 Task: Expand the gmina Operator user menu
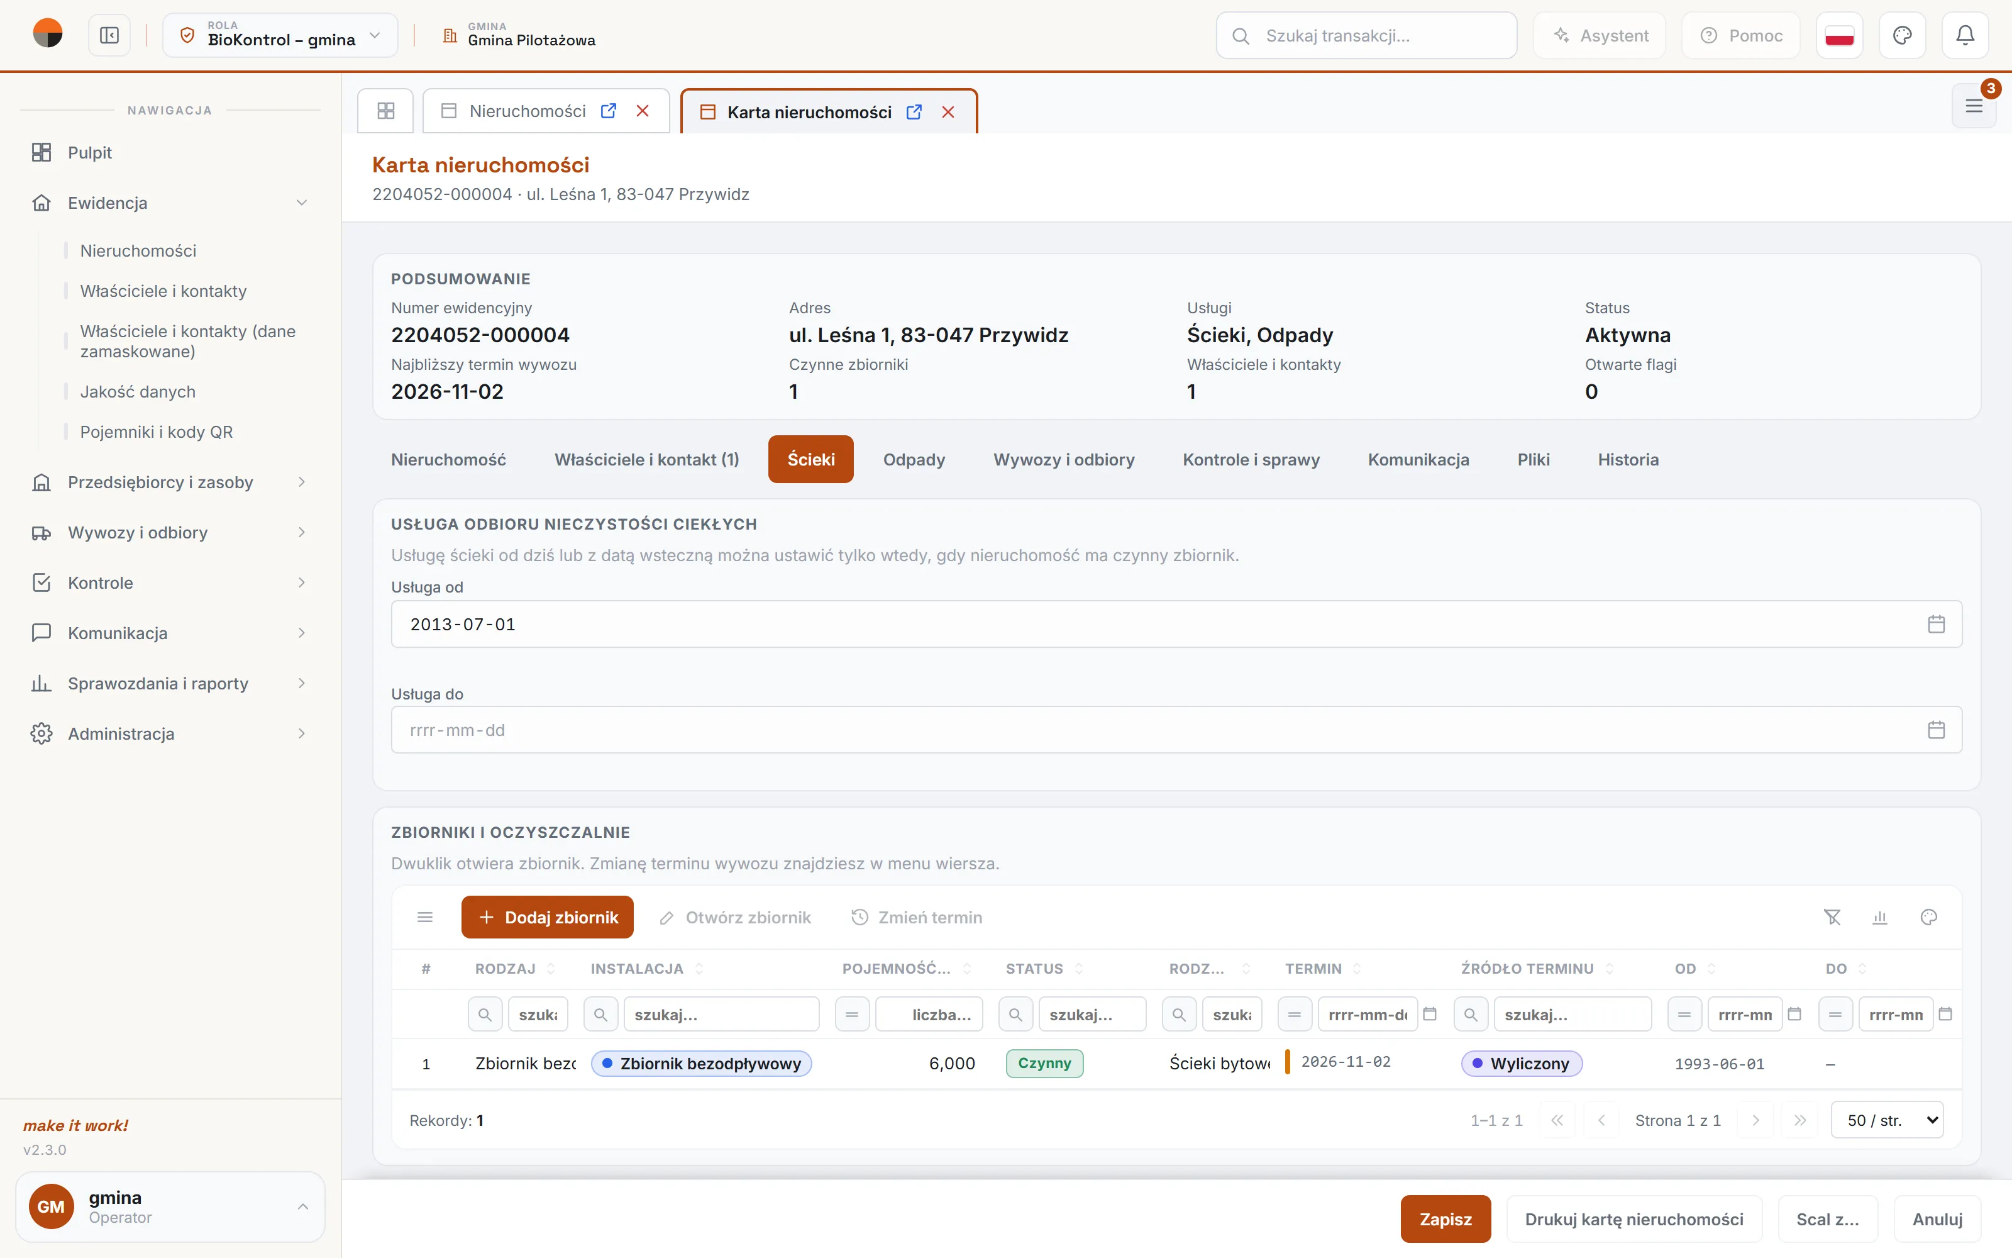(170, 1206)
